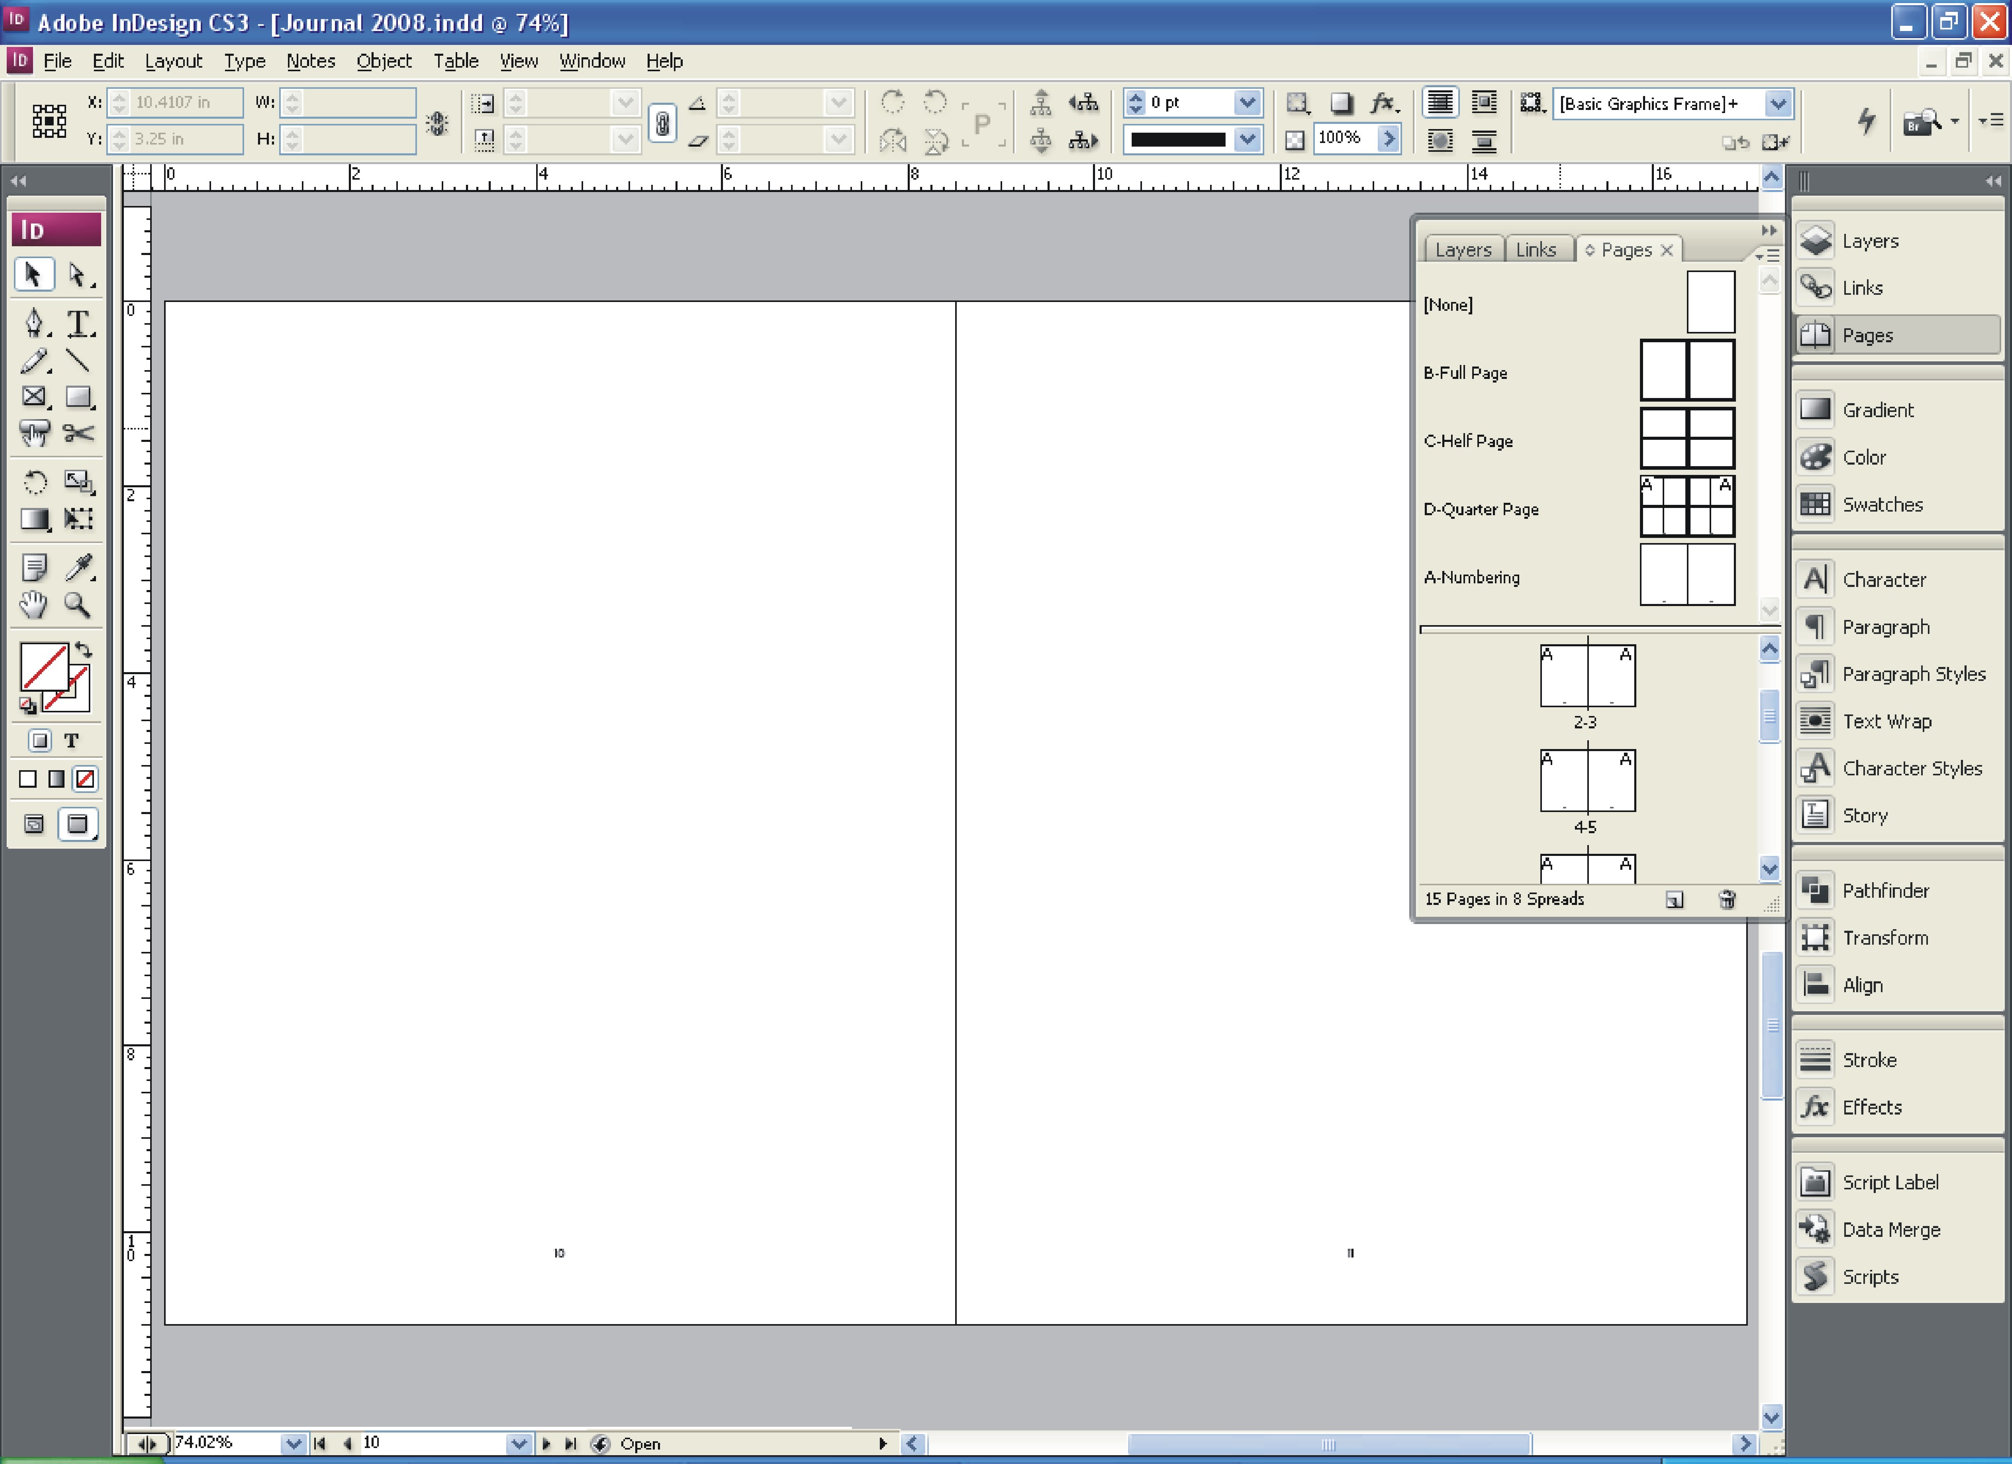
Task: Toggle constrain proportions chain icon
Action: click(x=662, y=122)
